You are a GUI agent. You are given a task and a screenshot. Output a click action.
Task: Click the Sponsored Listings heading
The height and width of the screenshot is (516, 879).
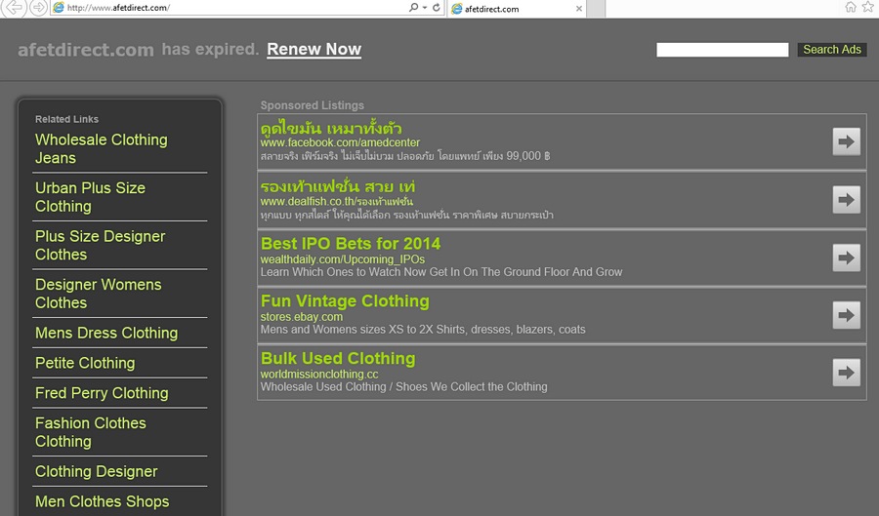click(x=313, y=105)
